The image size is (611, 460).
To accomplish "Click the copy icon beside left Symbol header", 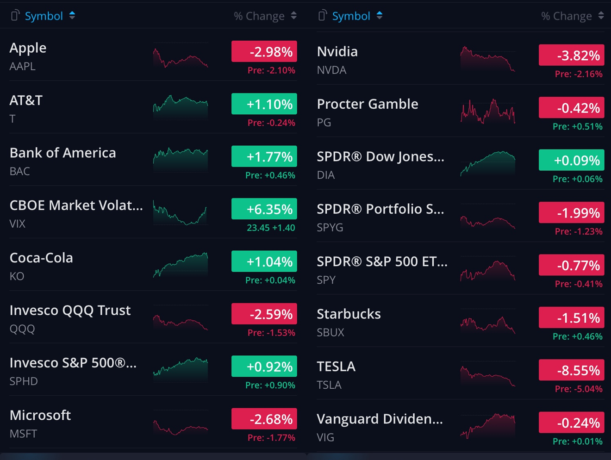I will [15, 16].
